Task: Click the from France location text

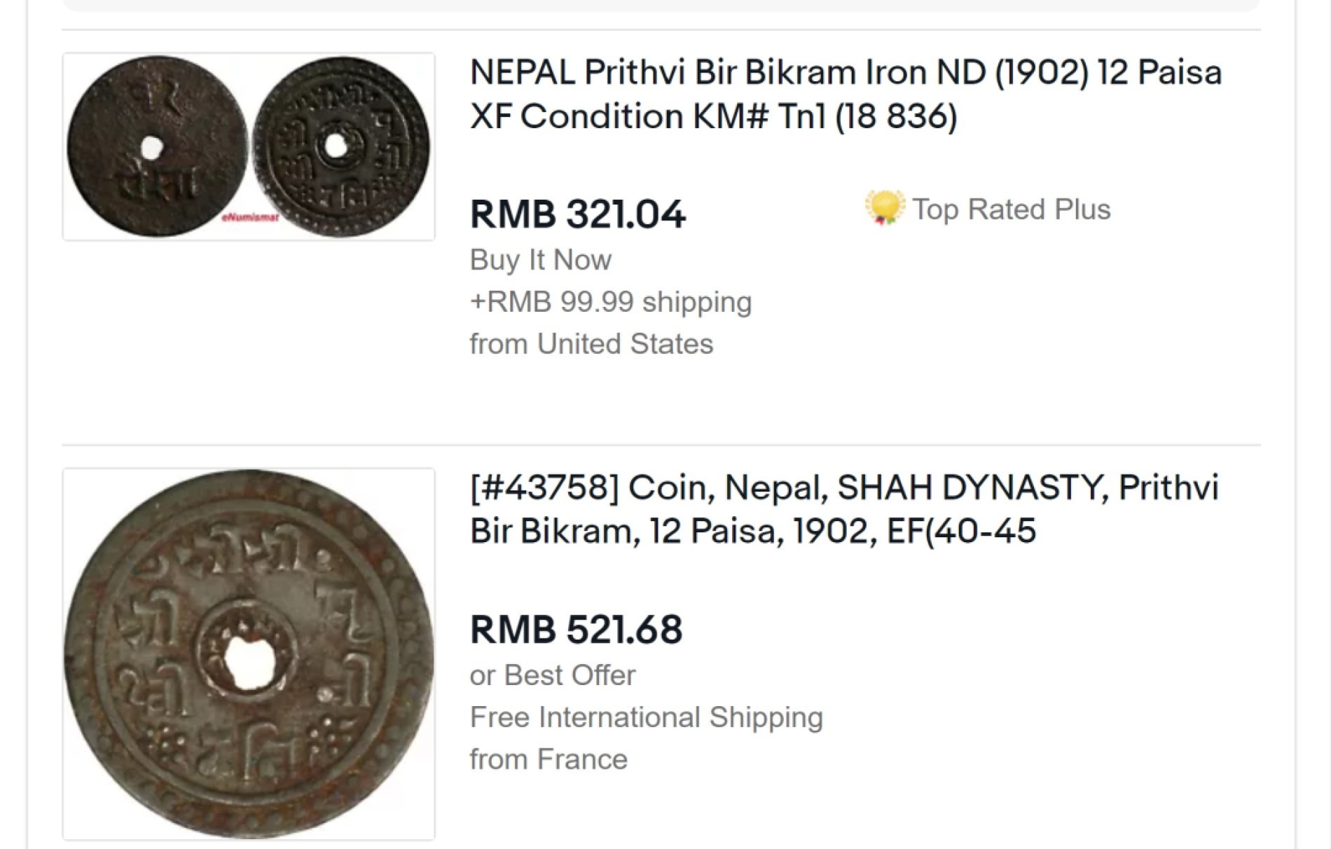Action: (x=549, y=759)
